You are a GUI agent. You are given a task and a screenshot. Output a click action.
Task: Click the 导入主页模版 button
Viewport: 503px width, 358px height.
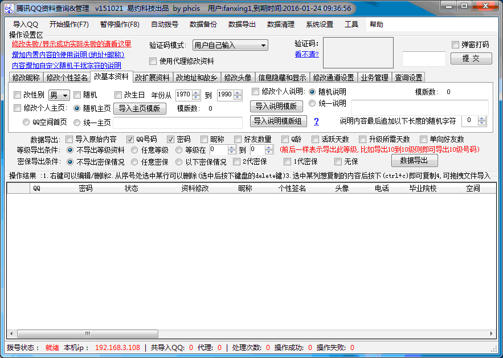[x=140, y=108]
